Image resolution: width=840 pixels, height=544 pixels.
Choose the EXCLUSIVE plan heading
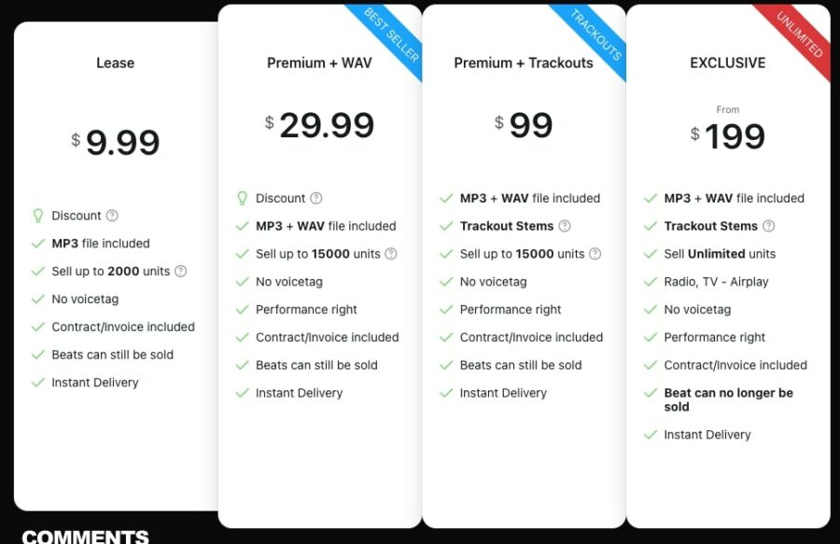(728, 63)
